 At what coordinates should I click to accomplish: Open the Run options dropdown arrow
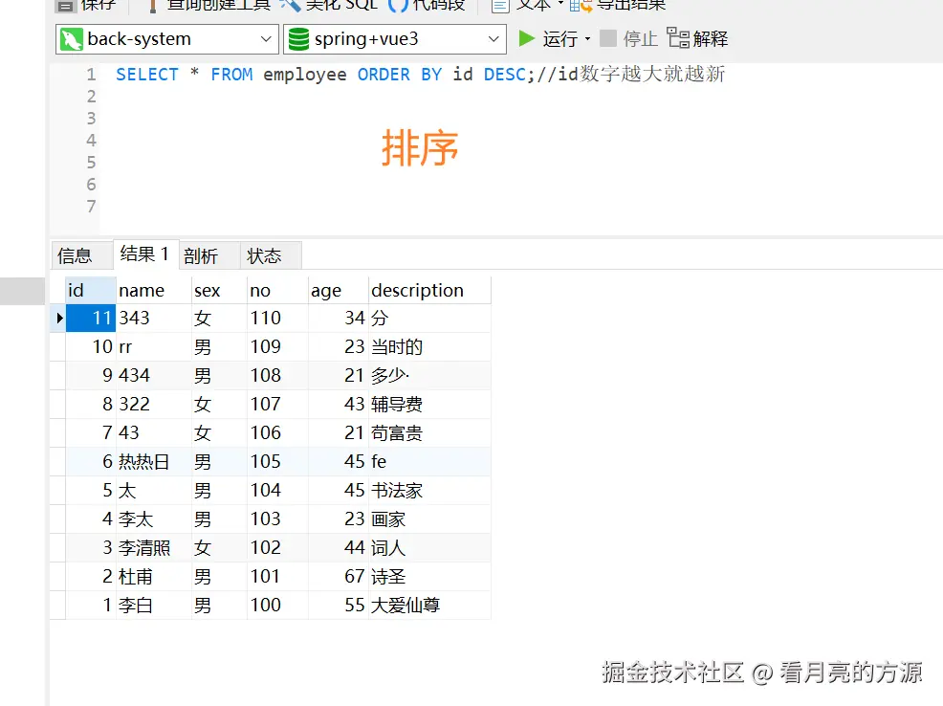tap(587, 39)
